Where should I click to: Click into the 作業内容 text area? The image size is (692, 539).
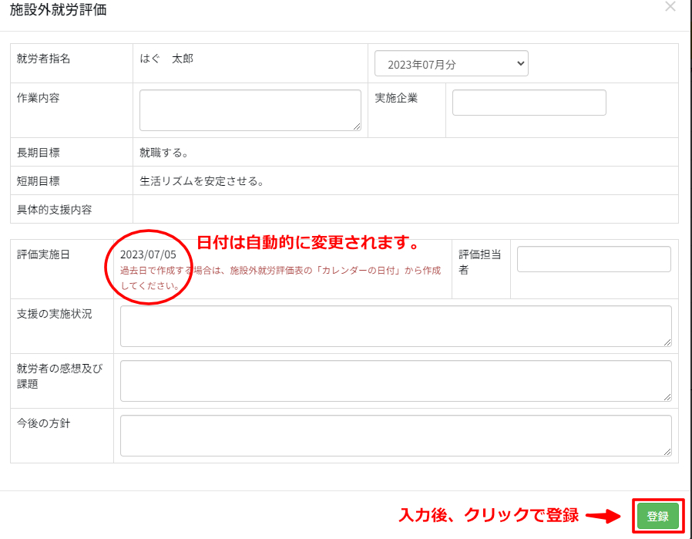[250, 110]
